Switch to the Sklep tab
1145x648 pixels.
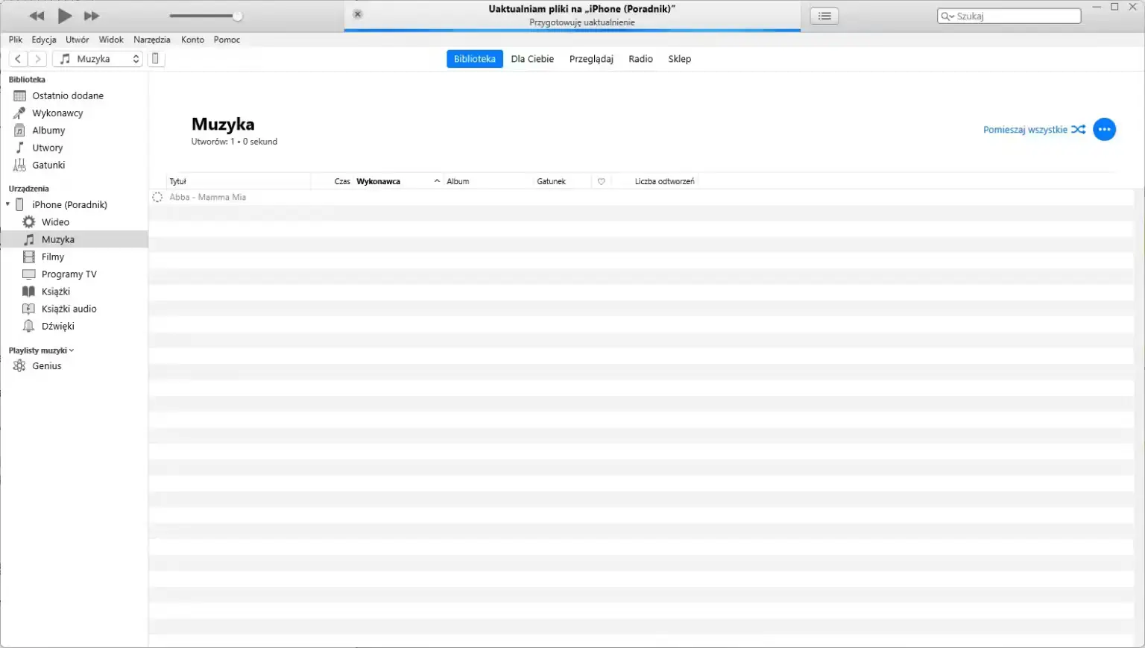click(x=679, y=58)
